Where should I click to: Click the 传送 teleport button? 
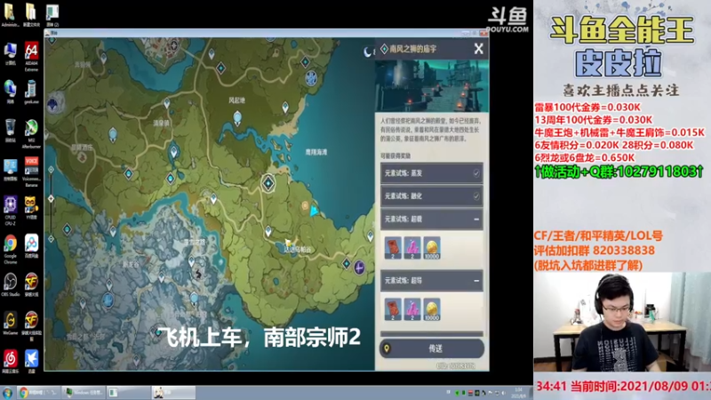coord(432,348)
